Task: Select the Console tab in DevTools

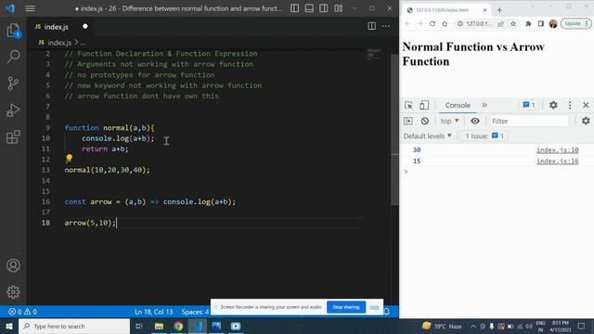Action: [x=458, y=105]
